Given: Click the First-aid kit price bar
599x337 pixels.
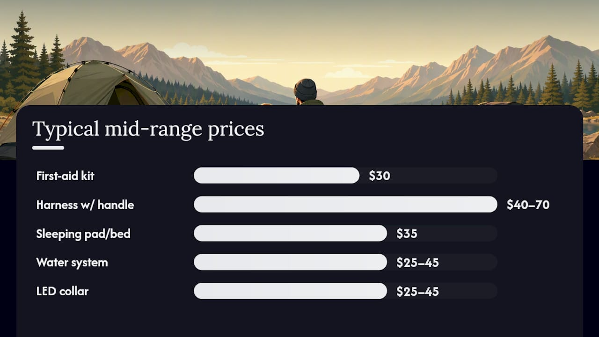Looking at the screenshot, I should pyautogui.click(x=277, y=176).
